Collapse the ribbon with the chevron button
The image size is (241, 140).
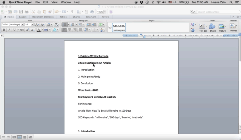click(233, 17)
